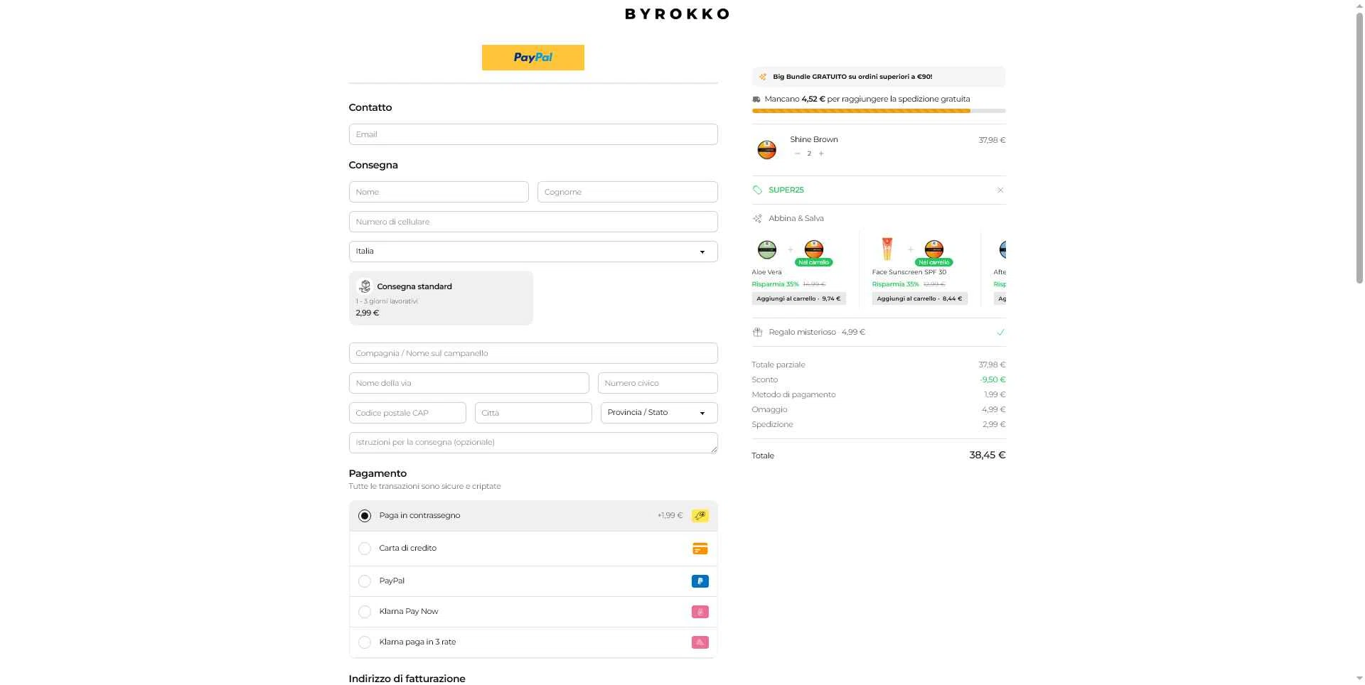Viewport: 1365px width, 685px height.
Task: Toggle the Regalo misterioso checkmark
Action: pyautogui.click(x=1000, y=333)
